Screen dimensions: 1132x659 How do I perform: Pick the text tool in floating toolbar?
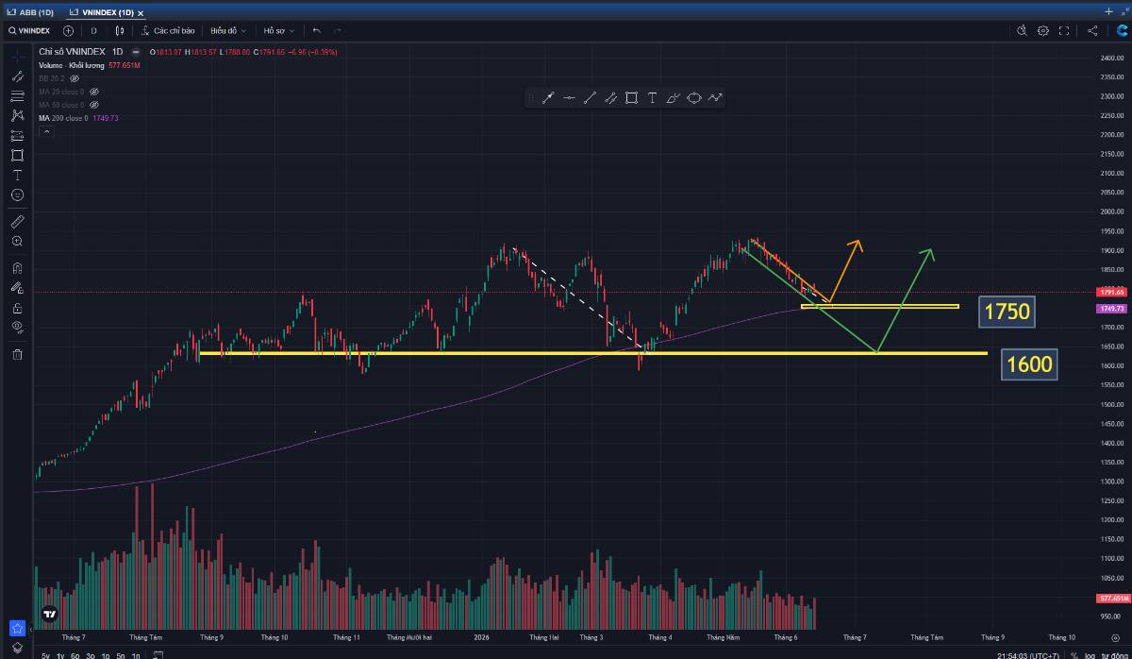(652, 97)
